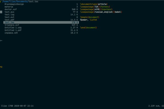The image size is (164, 109).
Task: Click the home segment in the path
Action: (6, 2)
